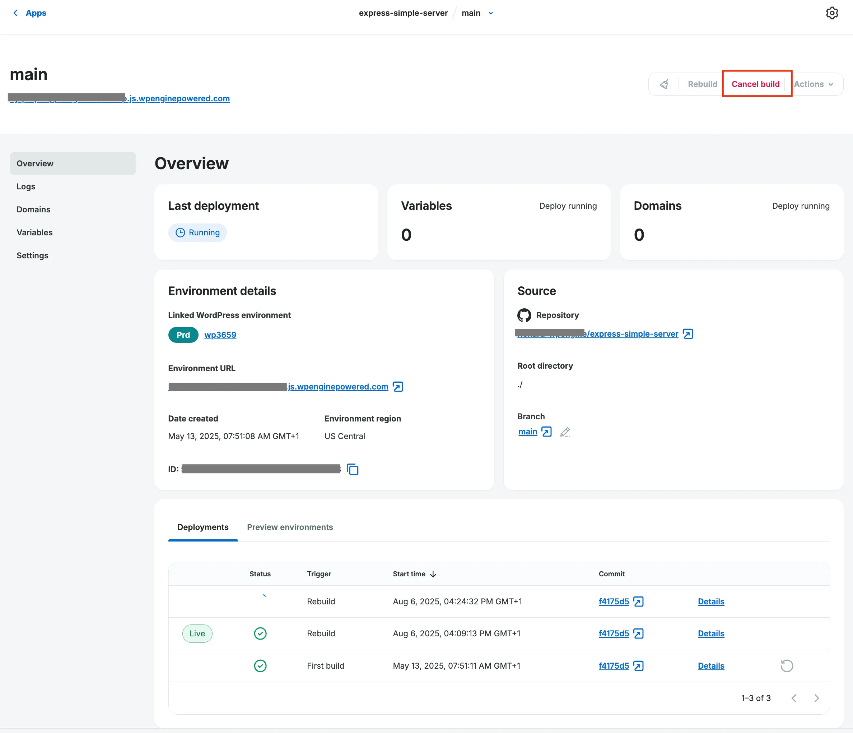Click the GitHub repository icon
The image size is (853, 733).
pyautogui.click(x=524, y=315)
